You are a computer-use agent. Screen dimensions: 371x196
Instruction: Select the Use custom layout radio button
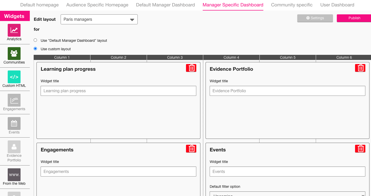35,49
